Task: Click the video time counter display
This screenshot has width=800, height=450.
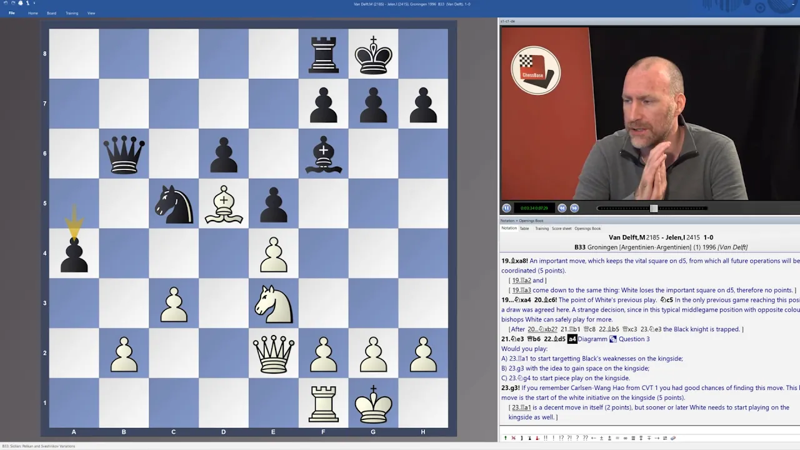Action: click(x=534, y=208)
